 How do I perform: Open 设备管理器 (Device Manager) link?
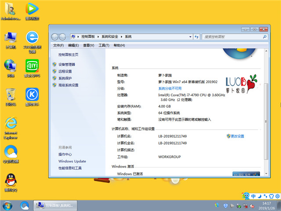point(67,65)
